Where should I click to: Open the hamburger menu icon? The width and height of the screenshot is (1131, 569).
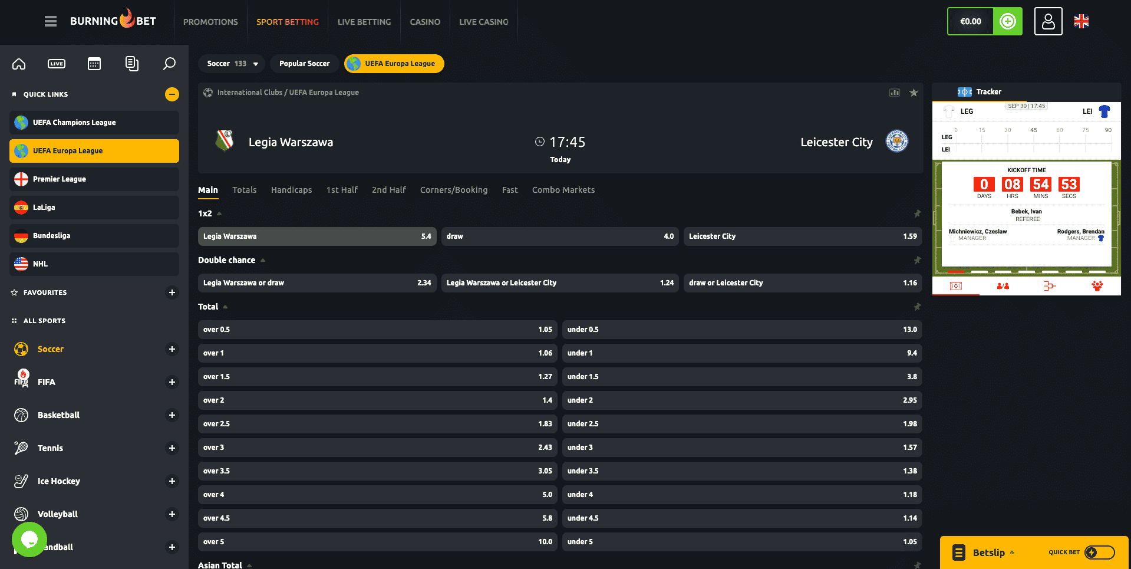51,21
